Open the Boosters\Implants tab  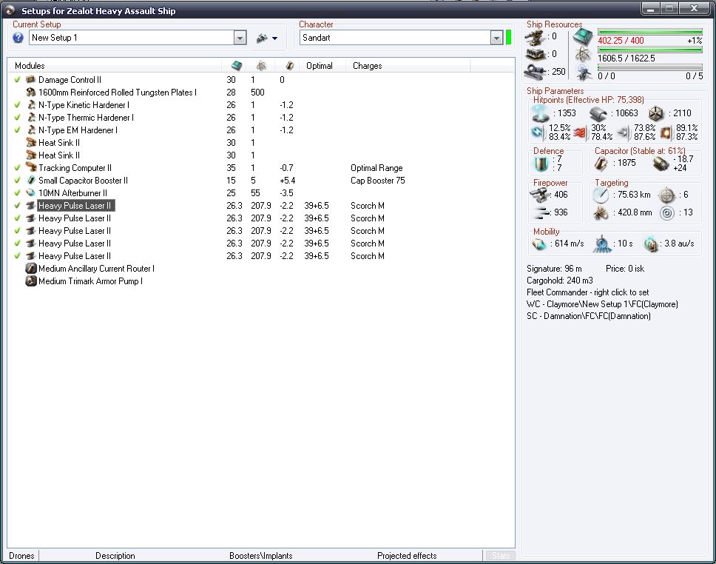click(261, 556)
